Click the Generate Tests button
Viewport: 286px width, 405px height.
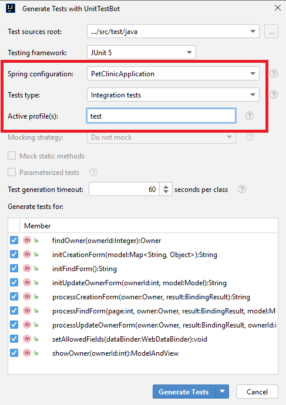[184, 392]
